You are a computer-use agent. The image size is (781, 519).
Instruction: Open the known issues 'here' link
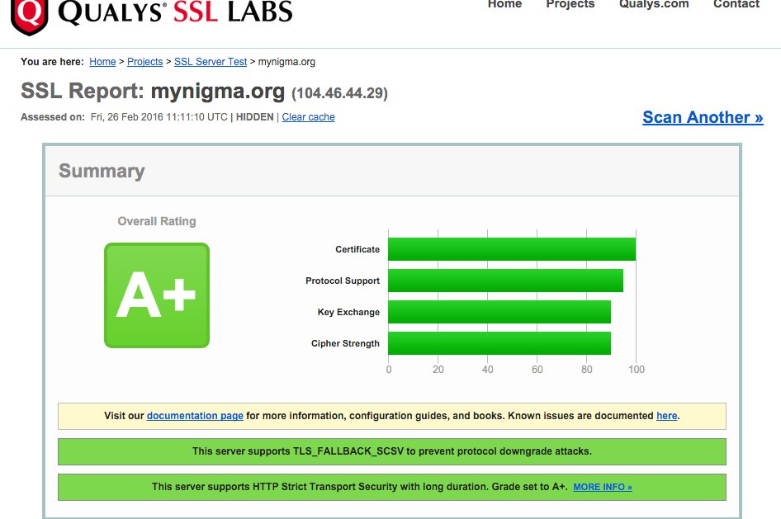point(666,416)
